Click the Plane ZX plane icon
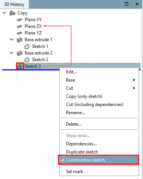Viewport: 143px width, 179px height. (20, 26)
